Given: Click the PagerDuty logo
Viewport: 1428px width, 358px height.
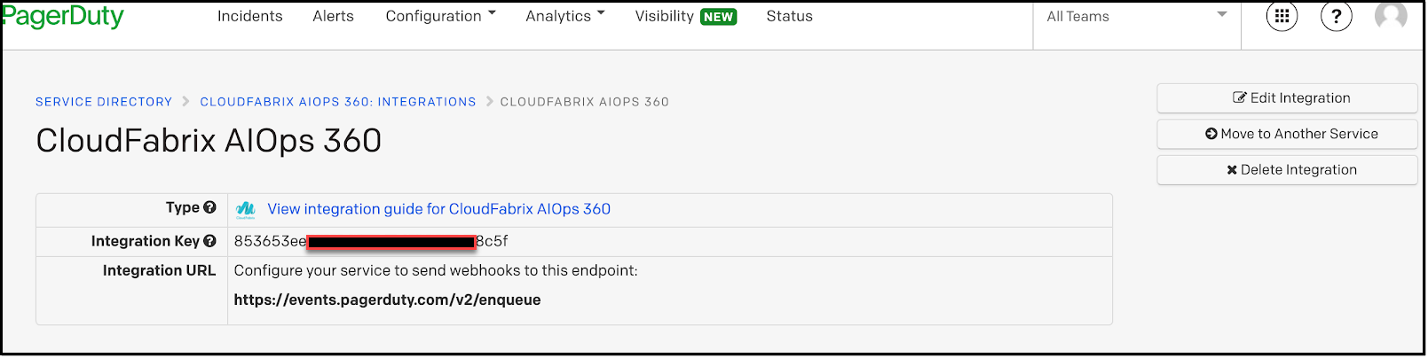Looking at the screenshot, I should [62, 17].
